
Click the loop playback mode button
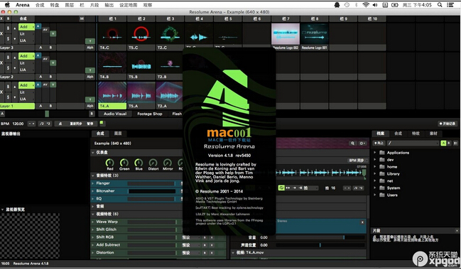tap(281, 188)
